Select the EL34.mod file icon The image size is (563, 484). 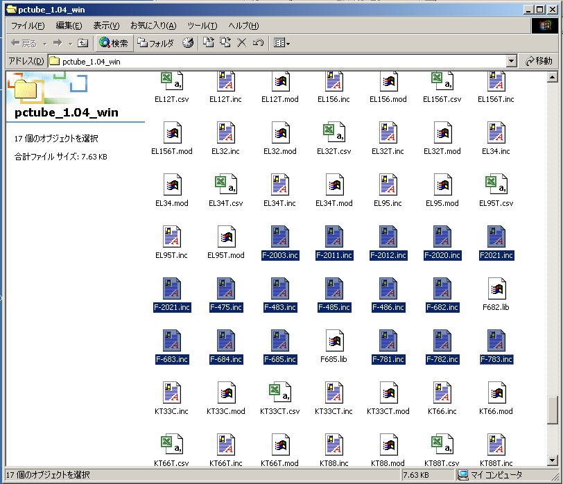click(172, 185)
